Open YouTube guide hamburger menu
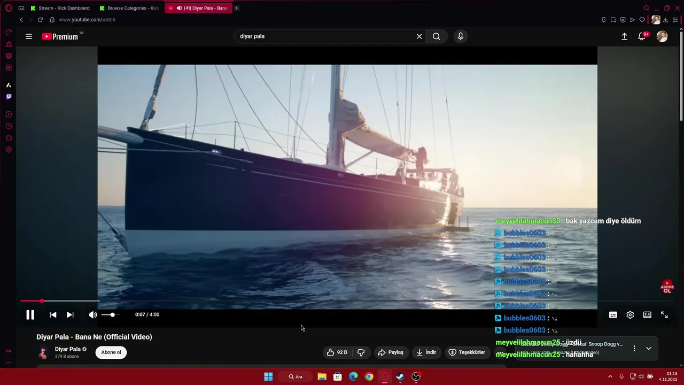684x385 pixels. [x=29, y=36]
